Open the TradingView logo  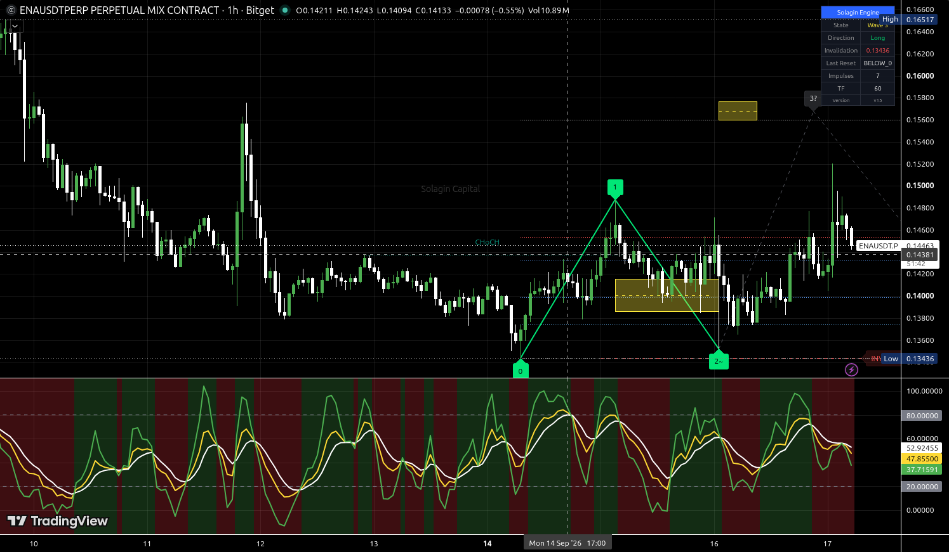point(58,521)
